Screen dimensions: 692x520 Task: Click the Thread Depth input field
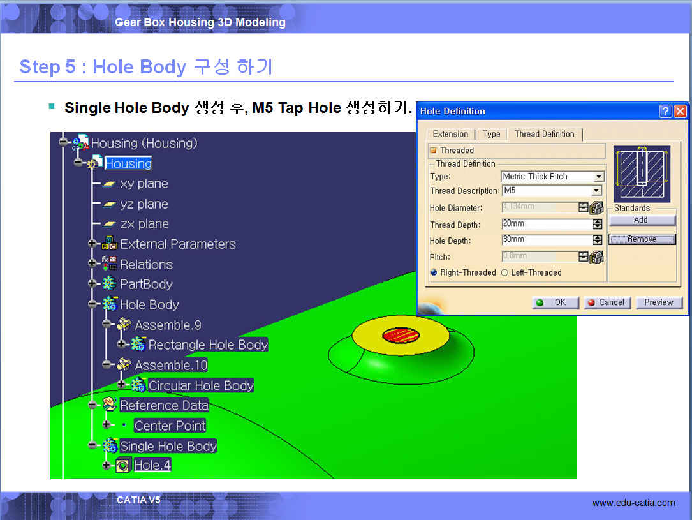point(547,224)
